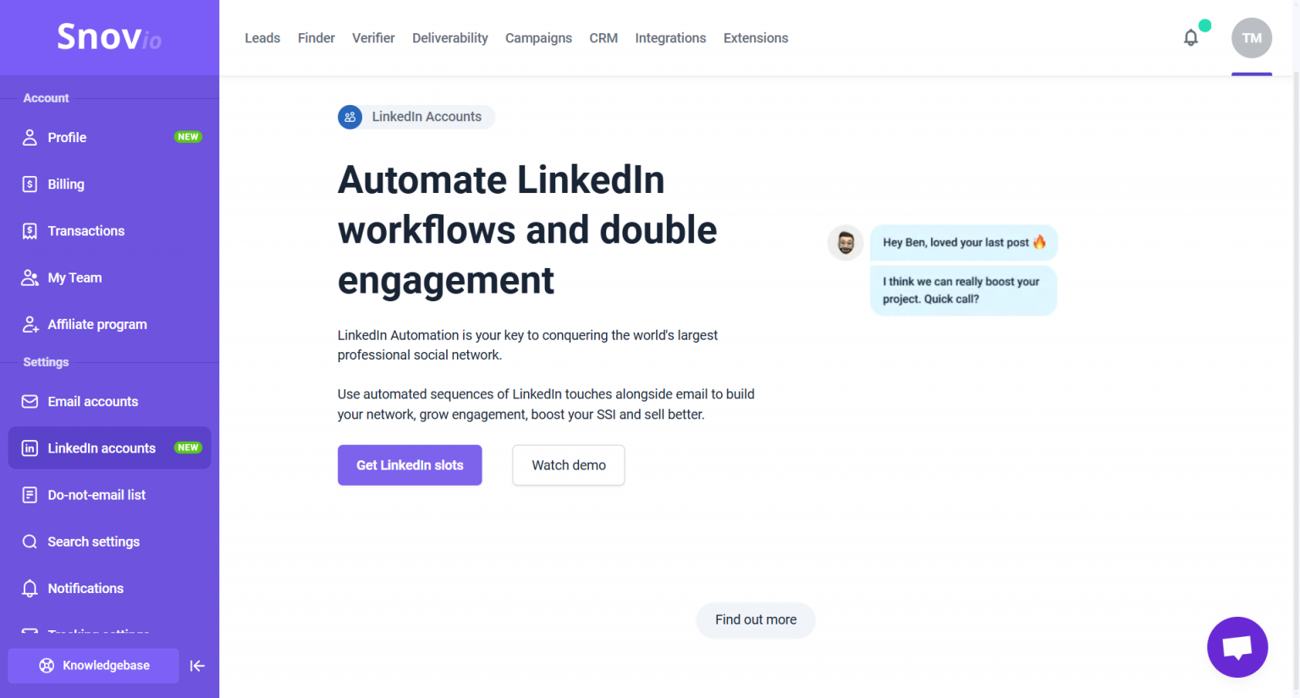Image resolution: width=1300 pixels, height=698 pixels.
Task: Click the LinkedIn Accounts badge icon
Action: coord(350,117)
